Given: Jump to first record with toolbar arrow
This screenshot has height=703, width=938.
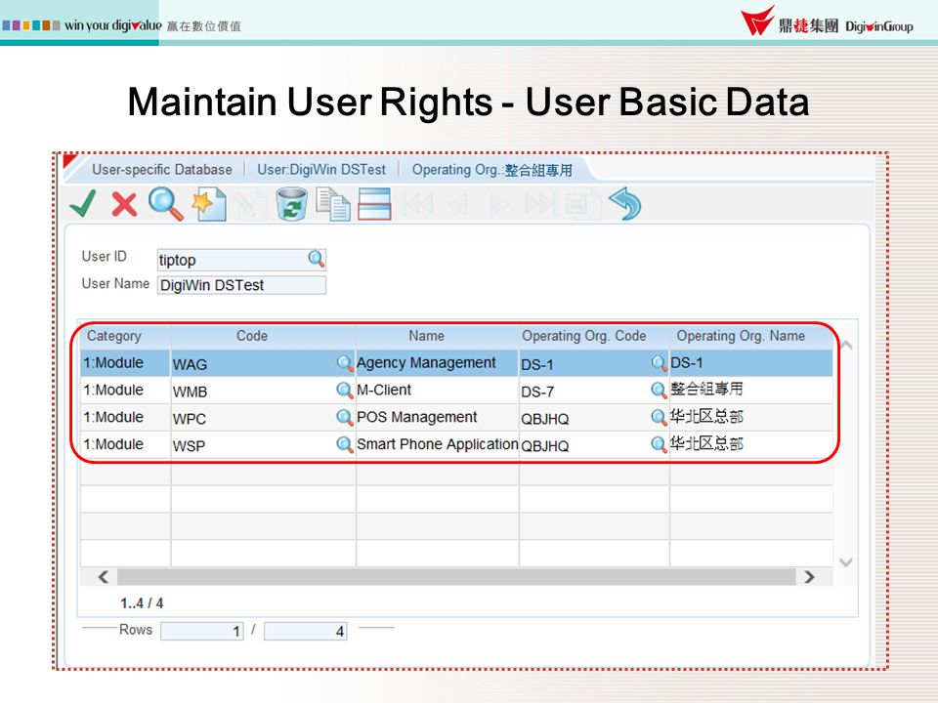Looking at the screenshot, I should click(417, 204).
